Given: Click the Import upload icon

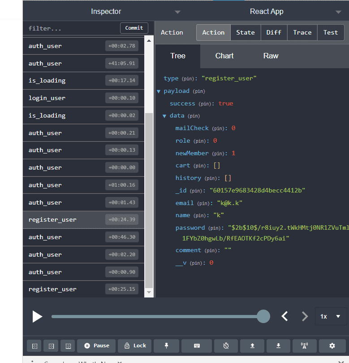Looking at the screenshot, I should 252,346.
